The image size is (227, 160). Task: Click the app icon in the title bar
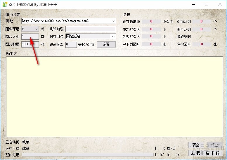pyautogui.click(x=5, y=4)
